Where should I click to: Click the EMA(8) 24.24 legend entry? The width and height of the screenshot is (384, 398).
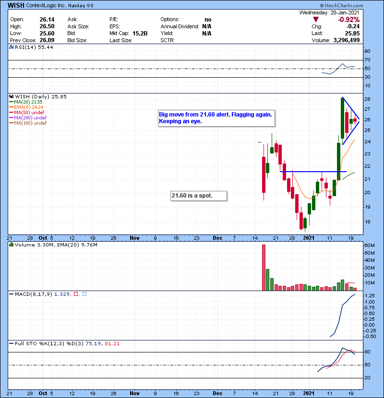(26, 107)
